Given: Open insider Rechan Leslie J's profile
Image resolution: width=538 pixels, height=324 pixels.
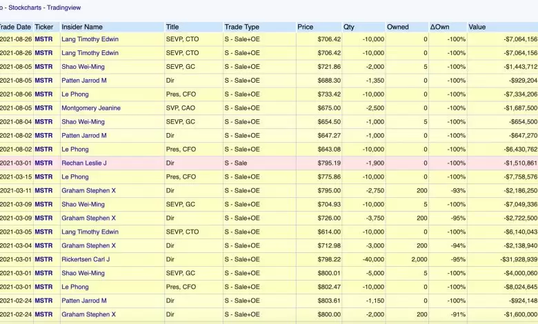Looking at the screenshot, I should pyautogui.click(x=84, y=163).
